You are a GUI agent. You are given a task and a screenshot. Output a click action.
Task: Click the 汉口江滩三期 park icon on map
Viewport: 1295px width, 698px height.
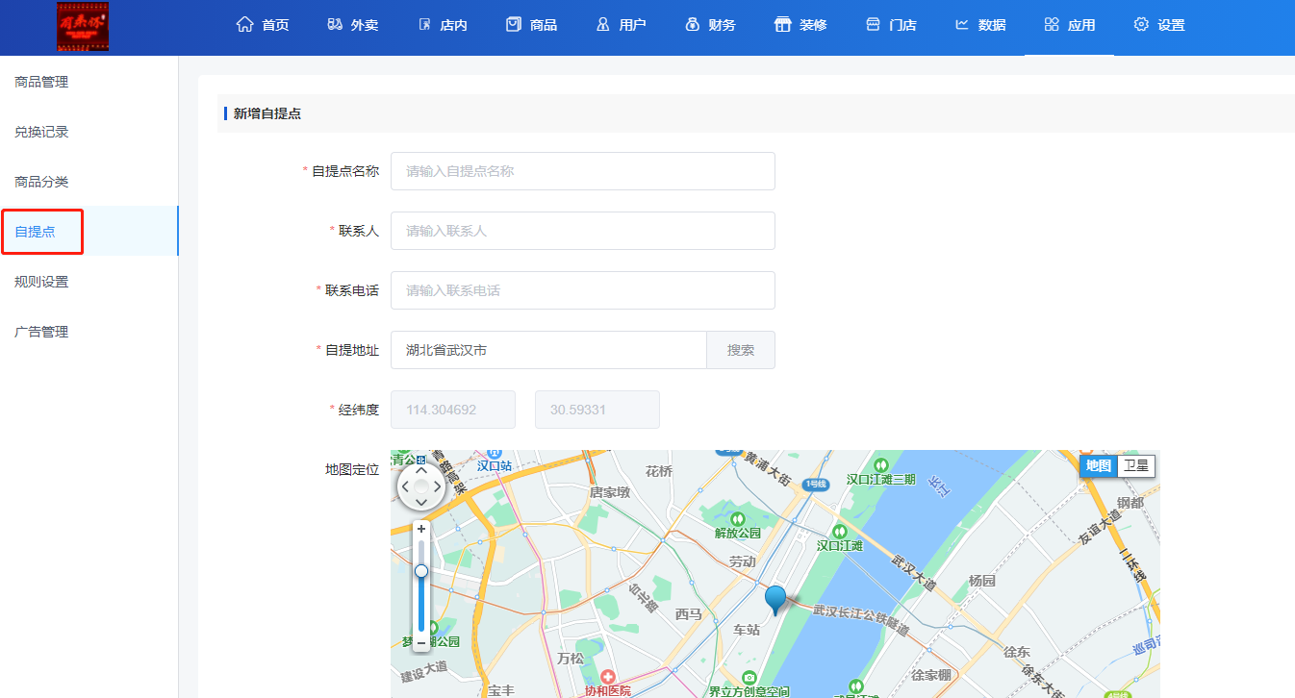pyautogui.click(x=880, y=464)
